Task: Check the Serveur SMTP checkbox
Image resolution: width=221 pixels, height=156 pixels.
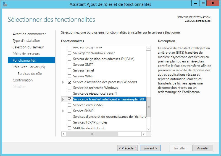Action: point(70,65)
